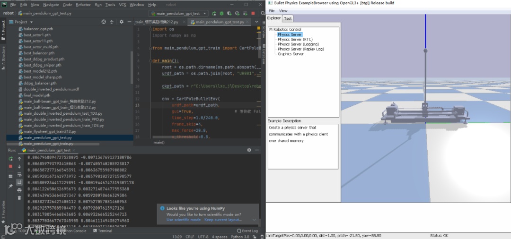The height and width of the screenshot is (239, 511).
Task: Open Project panel gear settings
Action: (x=121, y=22)
